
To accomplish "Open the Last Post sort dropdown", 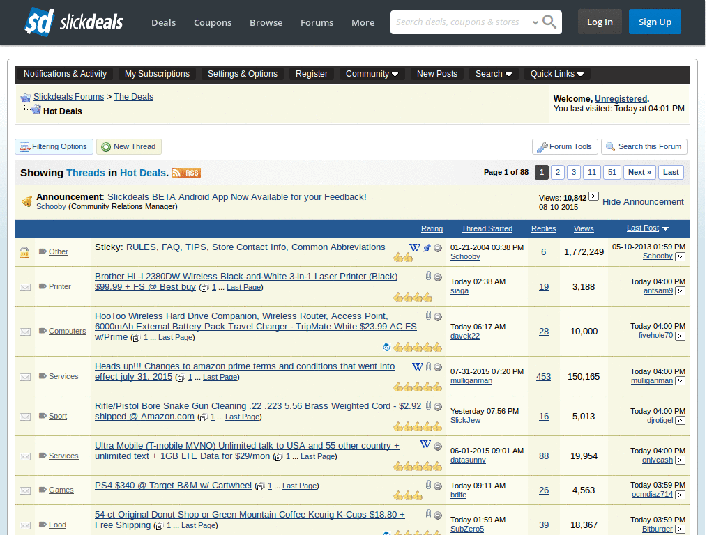I will pos(646,228).
